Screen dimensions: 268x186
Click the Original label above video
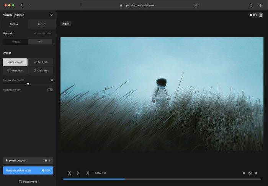(65, 24)
